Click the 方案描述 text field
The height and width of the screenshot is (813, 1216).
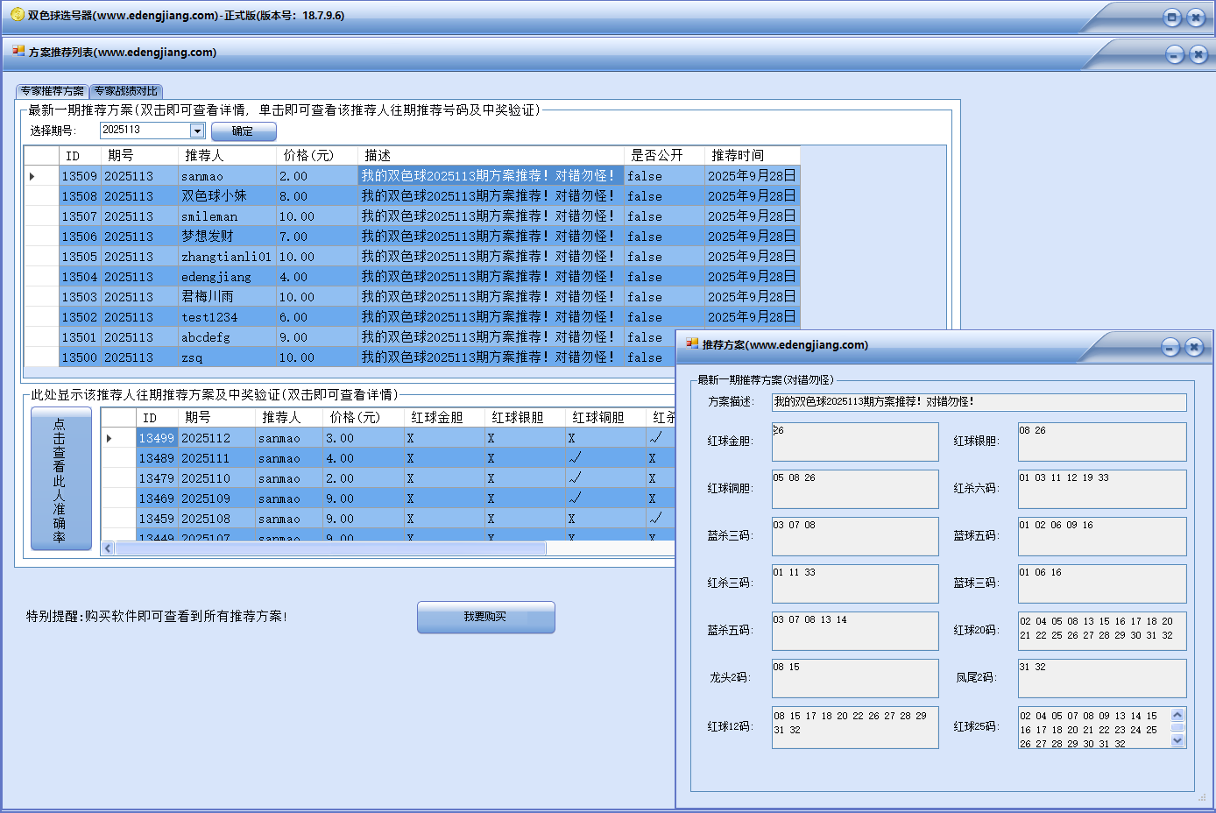978,402
